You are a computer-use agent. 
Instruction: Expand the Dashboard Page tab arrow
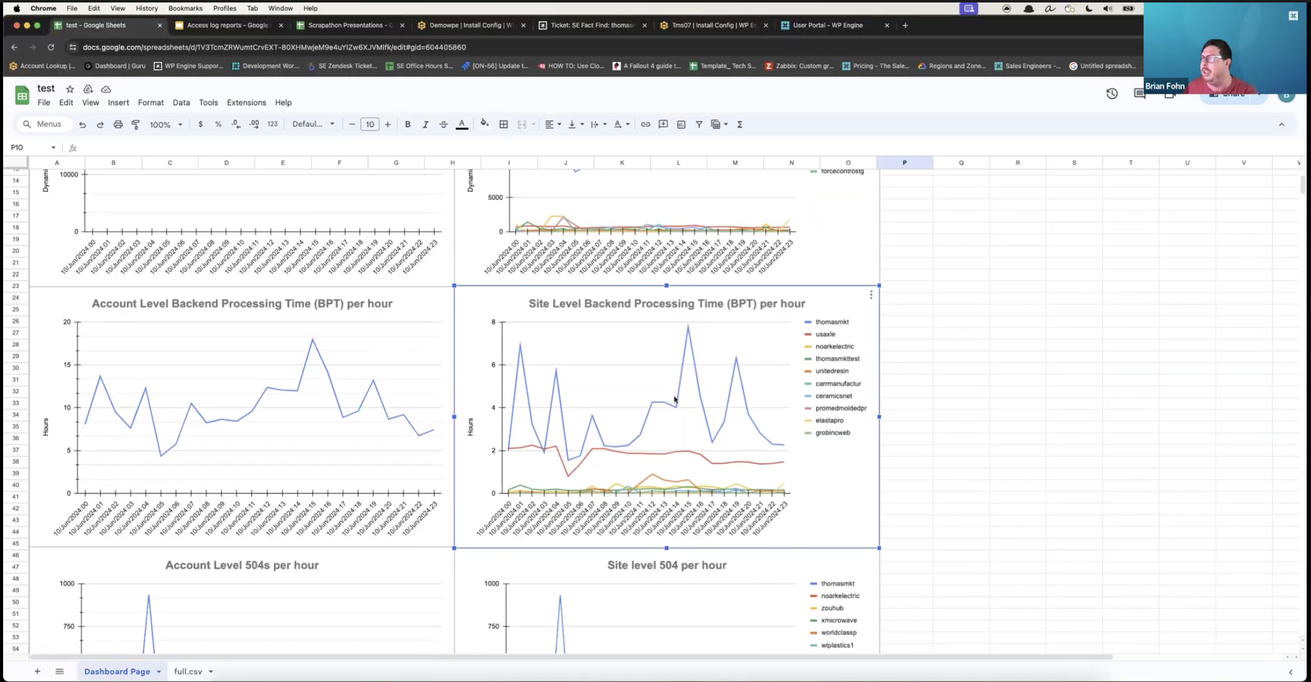(x=159, y=671)
